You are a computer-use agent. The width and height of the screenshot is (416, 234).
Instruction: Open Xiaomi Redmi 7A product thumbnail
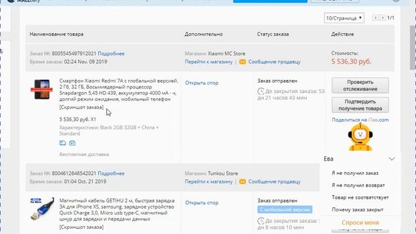click(x=42, y=90)
